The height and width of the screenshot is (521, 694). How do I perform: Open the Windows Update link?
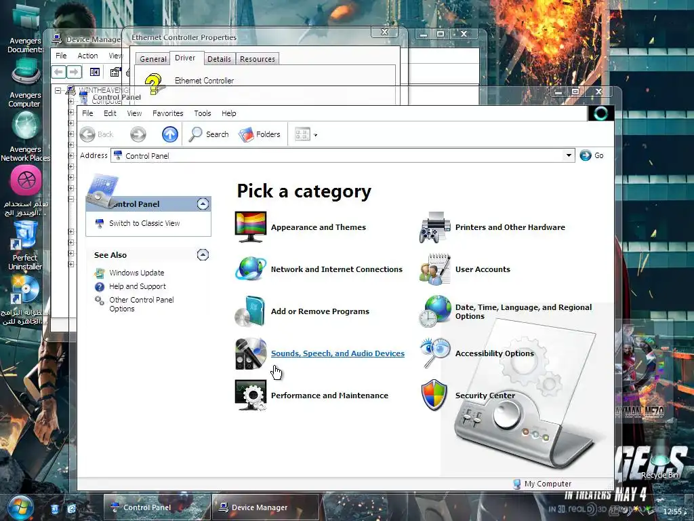(137, 273)
